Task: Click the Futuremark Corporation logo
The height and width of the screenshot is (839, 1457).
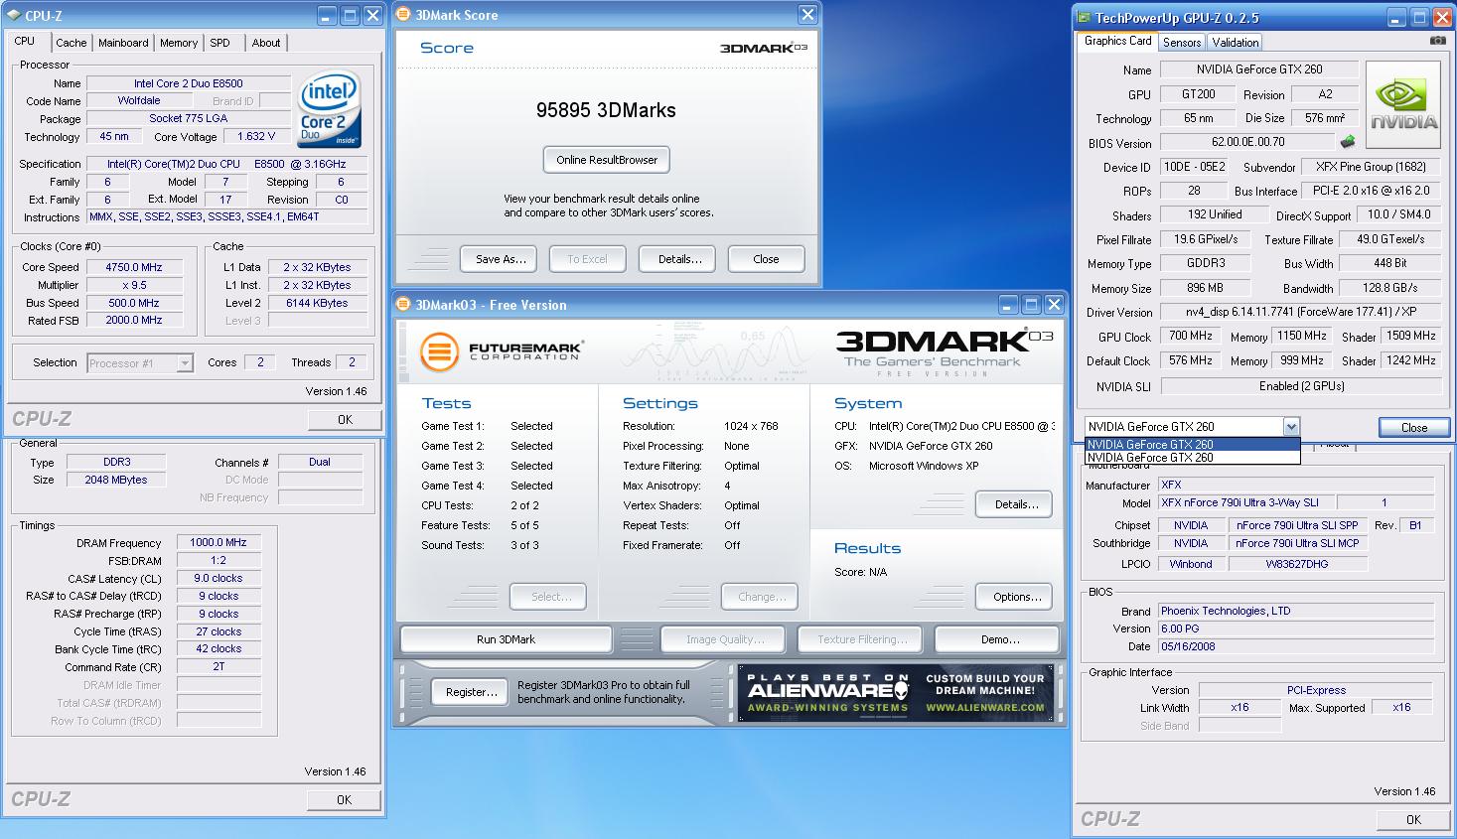Action: (503, 350)
